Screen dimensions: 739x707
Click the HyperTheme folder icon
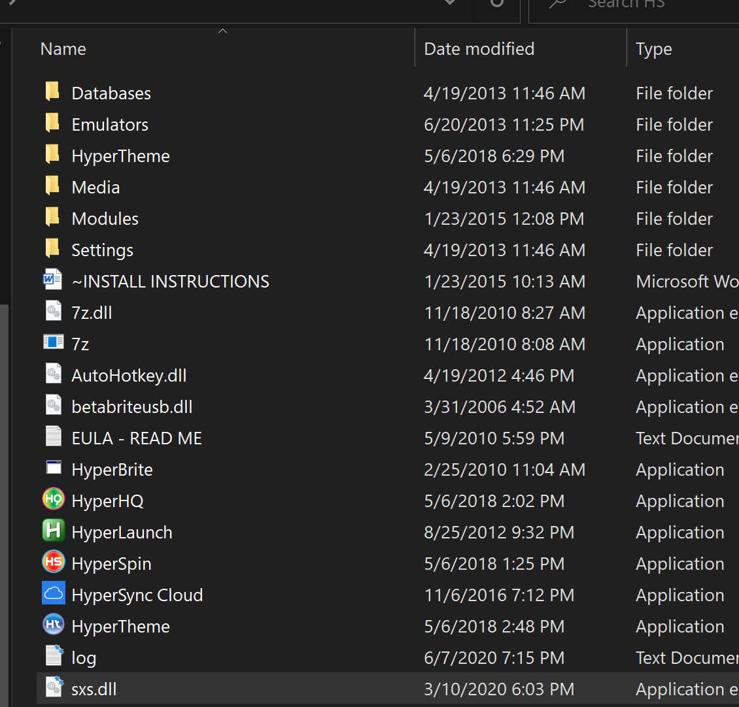tap(52, 154)
